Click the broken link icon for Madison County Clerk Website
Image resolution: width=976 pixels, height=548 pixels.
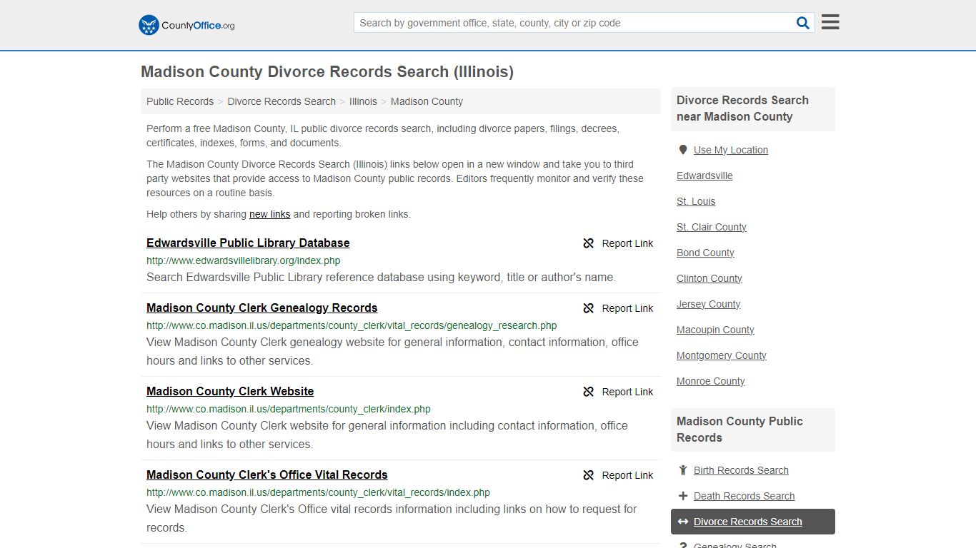pyautogui.click(x=589, y=392)
